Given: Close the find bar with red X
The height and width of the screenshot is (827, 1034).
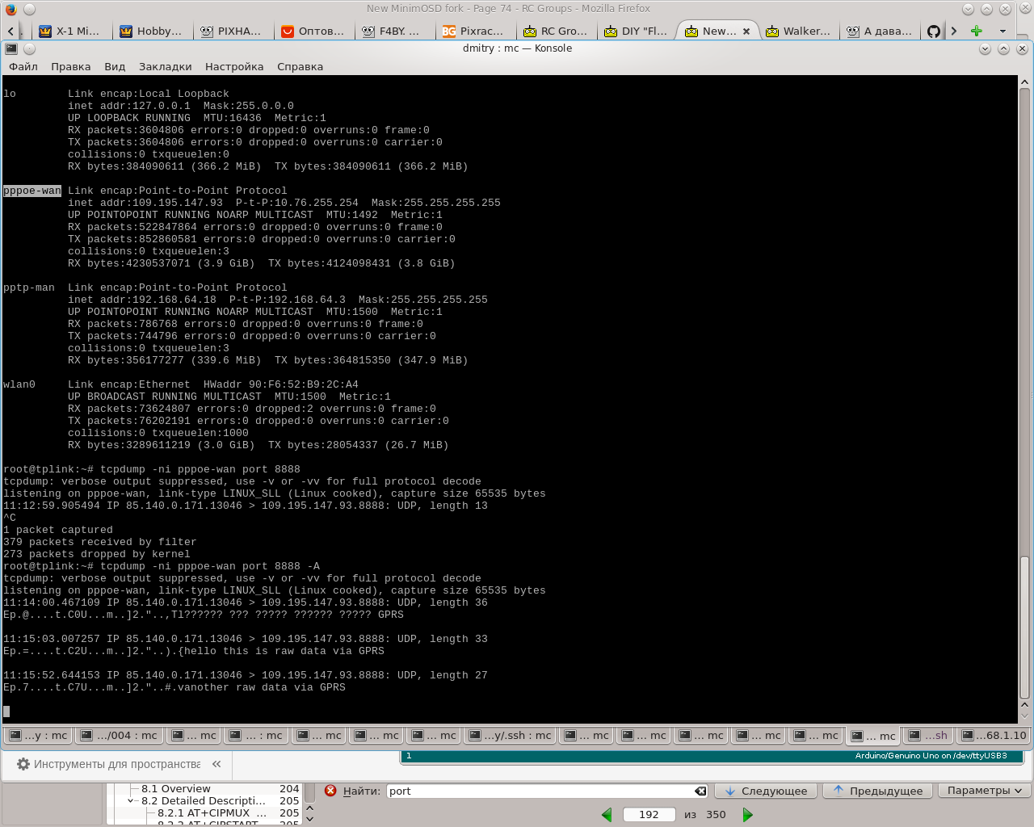Looking at the screenshot, I should (x=330, y=791).
